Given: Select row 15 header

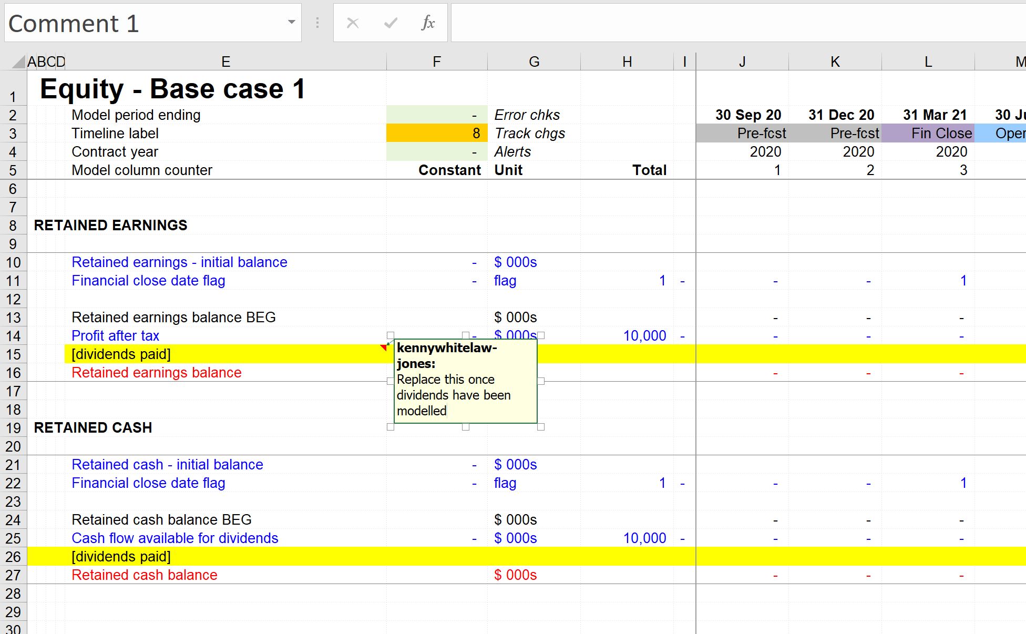Looking at the screenshot, I should (13, 354).
